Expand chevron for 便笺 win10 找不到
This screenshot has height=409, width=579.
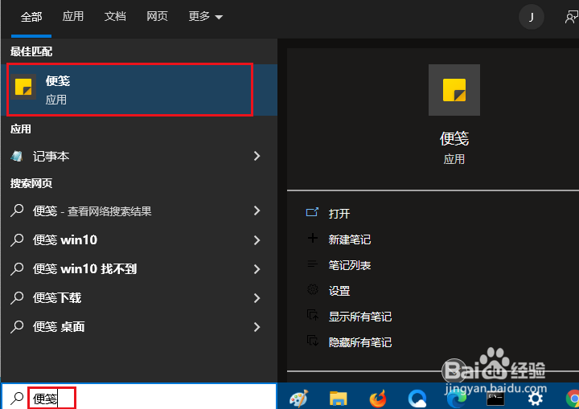coord(257,269)
